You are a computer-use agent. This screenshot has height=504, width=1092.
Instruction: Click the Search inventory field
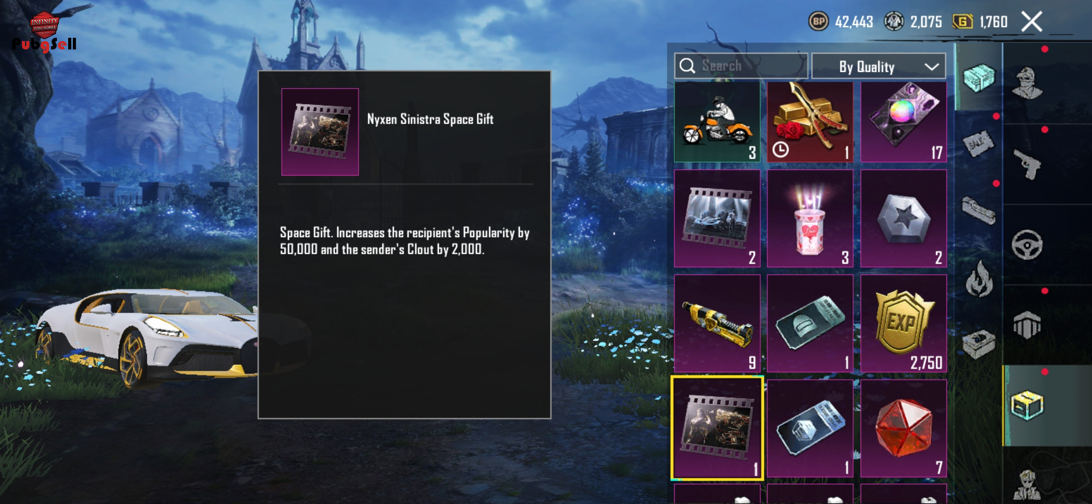point(741,66)
